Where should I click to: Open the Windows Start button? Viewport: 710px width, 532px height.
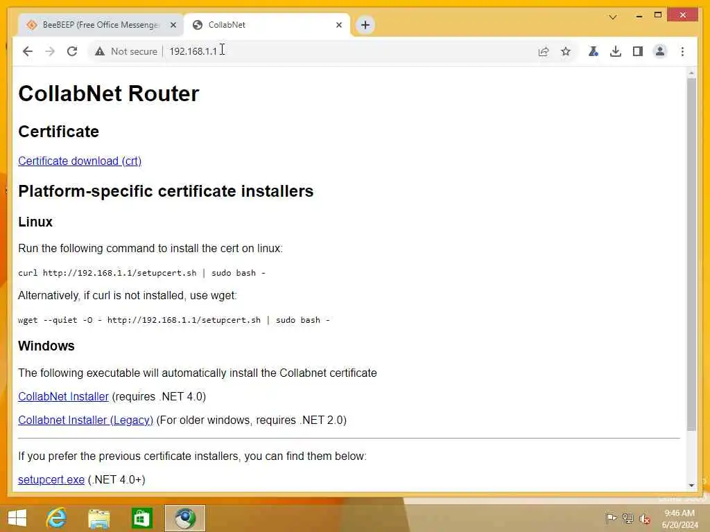(x=17, y=518)
